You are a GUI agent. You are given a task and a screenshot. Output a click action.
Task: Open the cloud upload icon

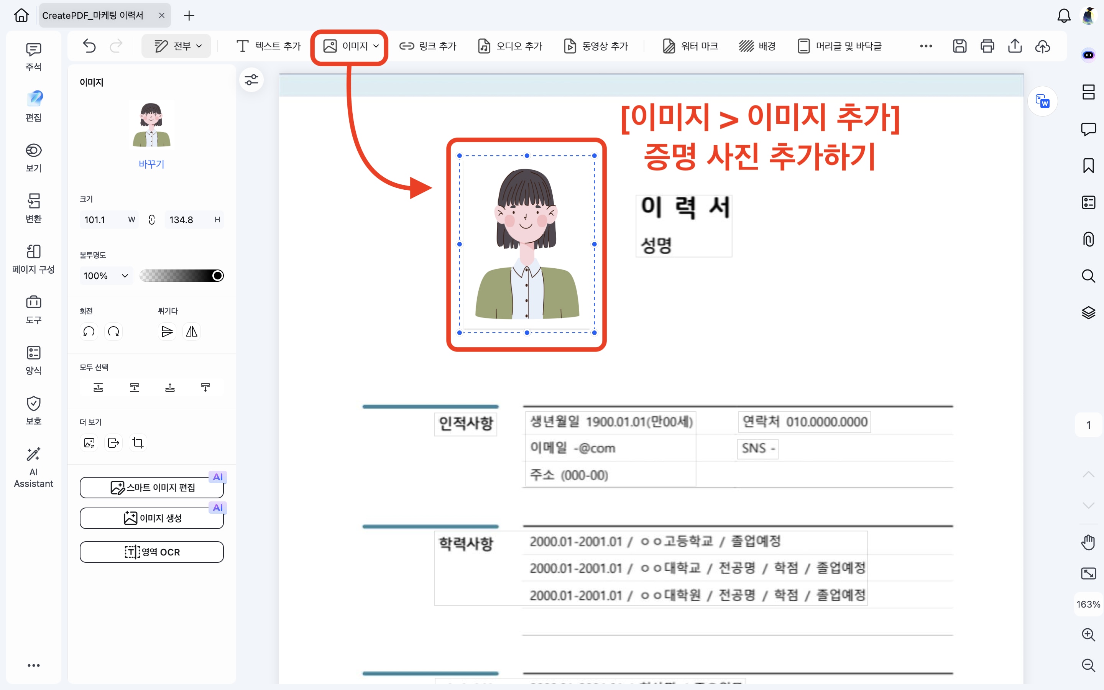click(1042, 46)
